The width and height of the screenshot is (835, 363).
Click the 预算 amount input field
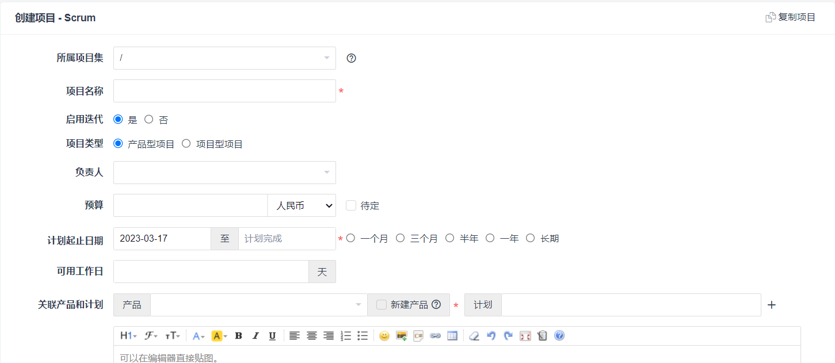click(x=190, y=205)
